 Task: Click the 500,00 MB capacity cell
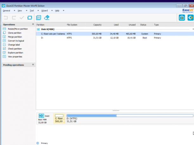(96, 34)
